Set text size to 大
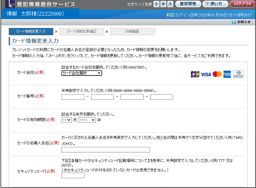256x188 pixels. pos(170,4)
